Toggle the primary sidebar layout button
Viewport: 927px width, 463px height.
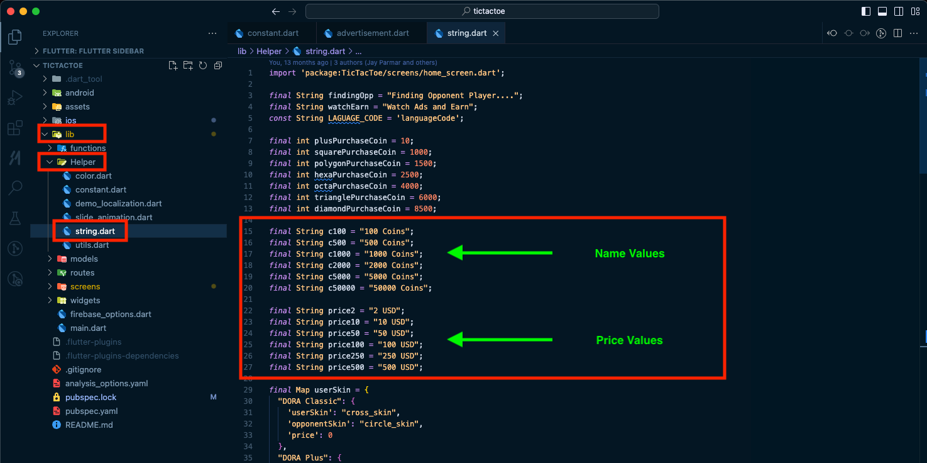coord(866,11)
